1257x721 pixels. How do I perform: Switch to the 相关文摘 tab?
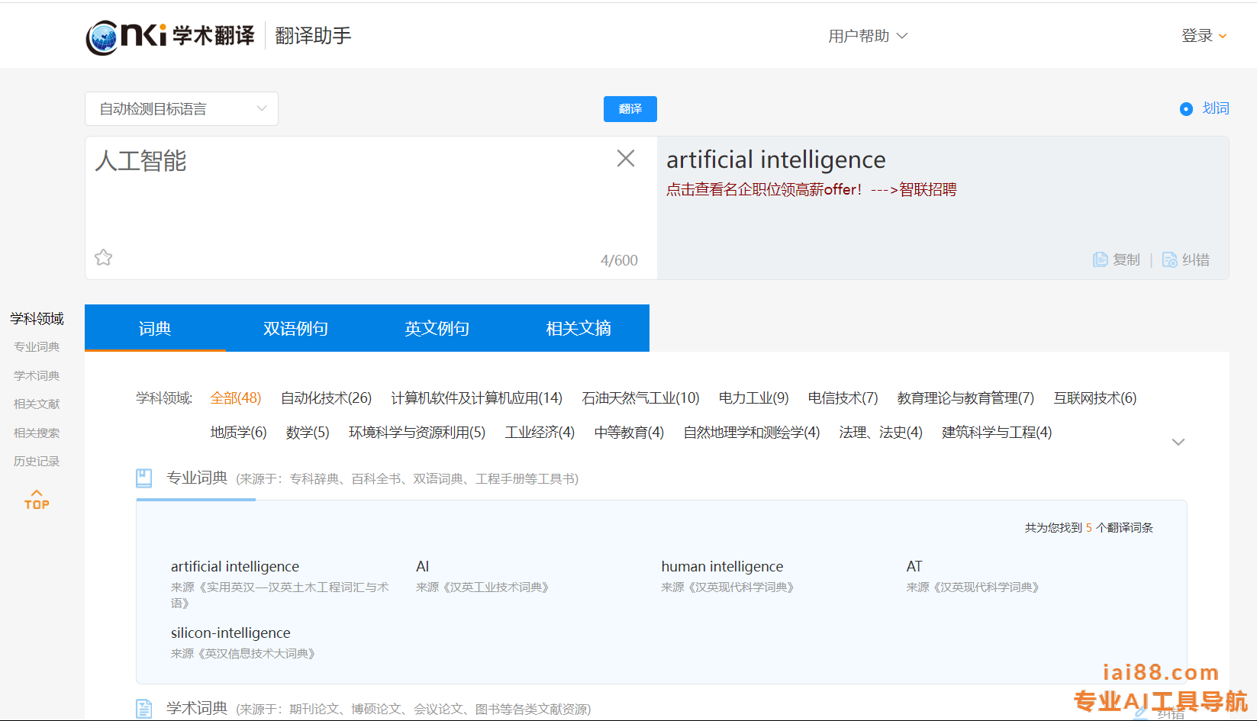(x=578, y=329)
